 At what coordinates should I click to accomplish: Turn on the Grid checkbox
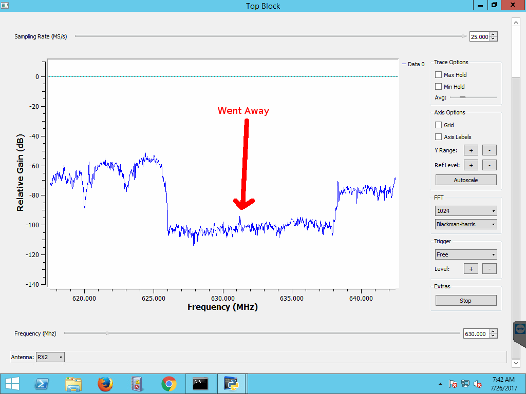tap(438, 125)
